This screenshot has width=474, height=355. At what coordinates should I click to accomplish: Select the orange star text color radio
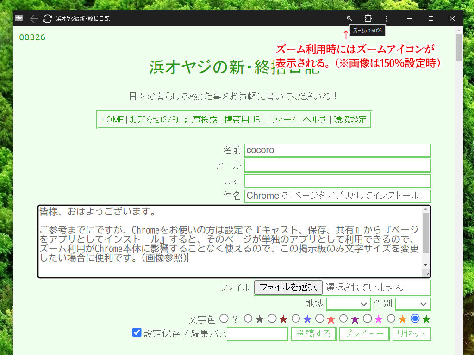coord(391,318)
